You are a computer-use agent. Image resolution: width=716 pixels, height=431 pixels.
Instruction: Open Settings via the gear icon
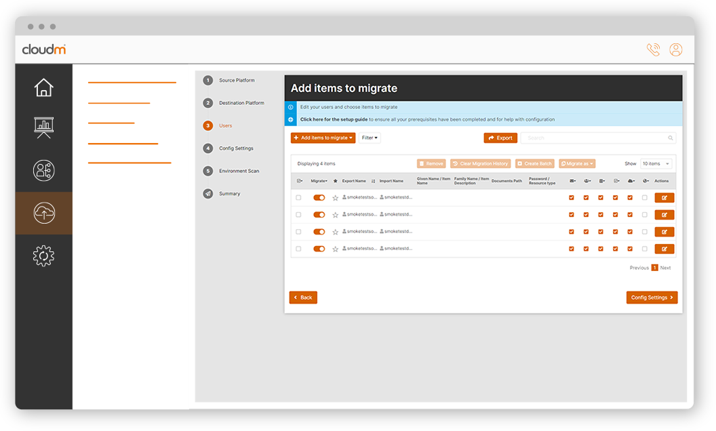[43, 255]
